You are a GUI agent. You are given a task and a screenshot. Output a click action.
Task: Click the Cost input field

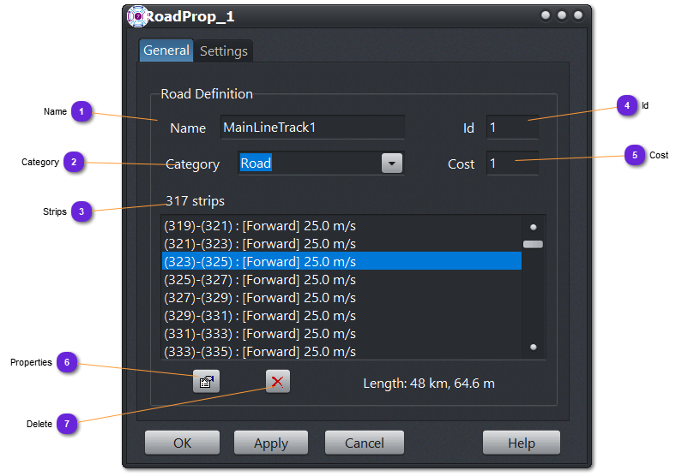512,164
